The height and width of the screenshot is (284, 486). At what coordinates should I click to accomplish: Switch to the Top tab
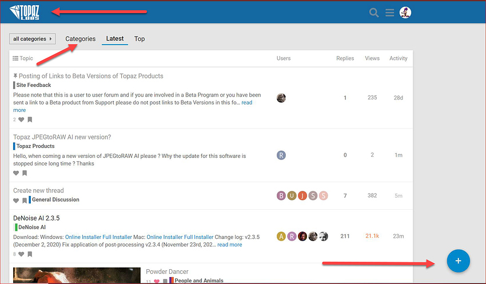click(x=140, y=39)
